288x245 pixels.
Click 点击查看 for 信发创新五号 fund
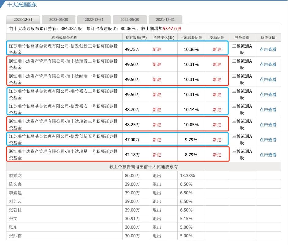268,139
